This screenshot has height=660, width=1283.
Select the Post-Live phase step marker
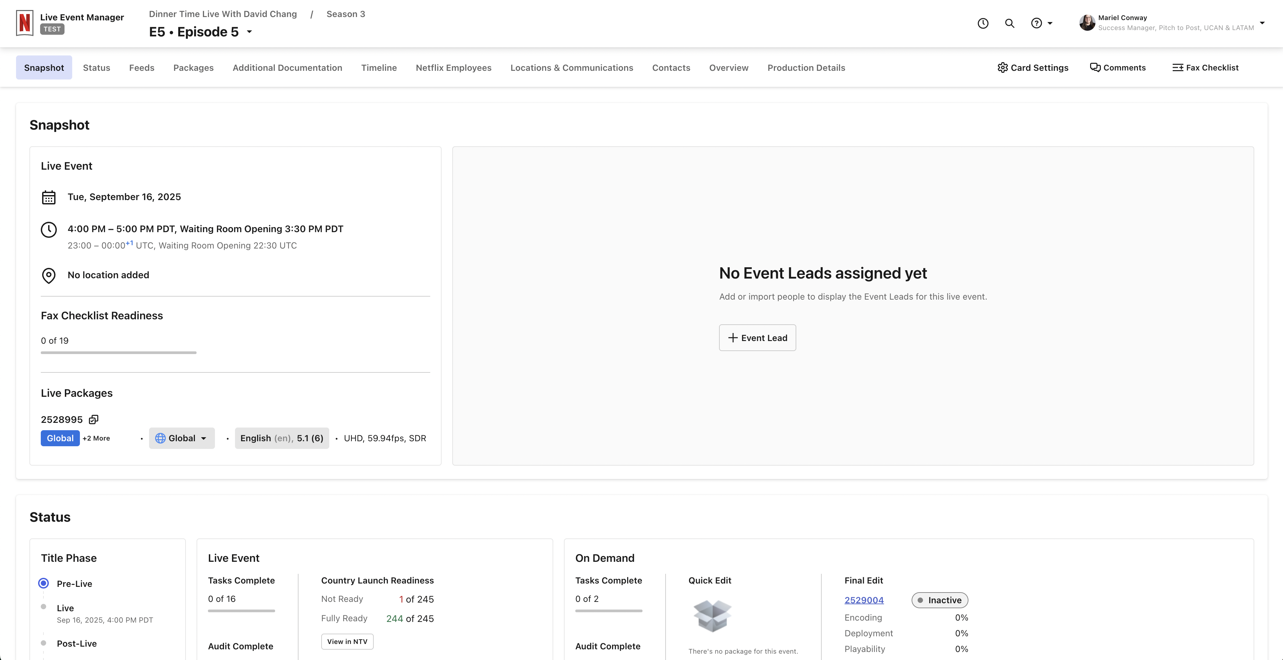point(44,643)
